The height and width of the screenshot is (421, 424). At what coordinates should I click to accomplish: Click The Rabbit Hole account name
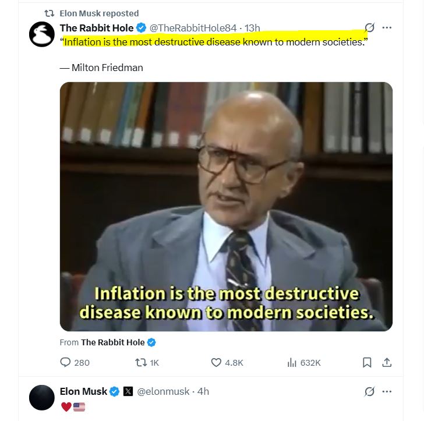(96, 28)
